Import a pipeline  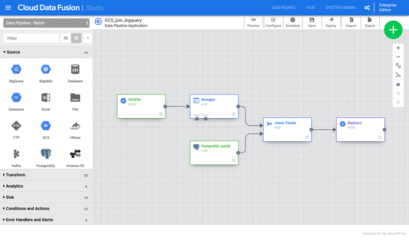pos(351,22)
